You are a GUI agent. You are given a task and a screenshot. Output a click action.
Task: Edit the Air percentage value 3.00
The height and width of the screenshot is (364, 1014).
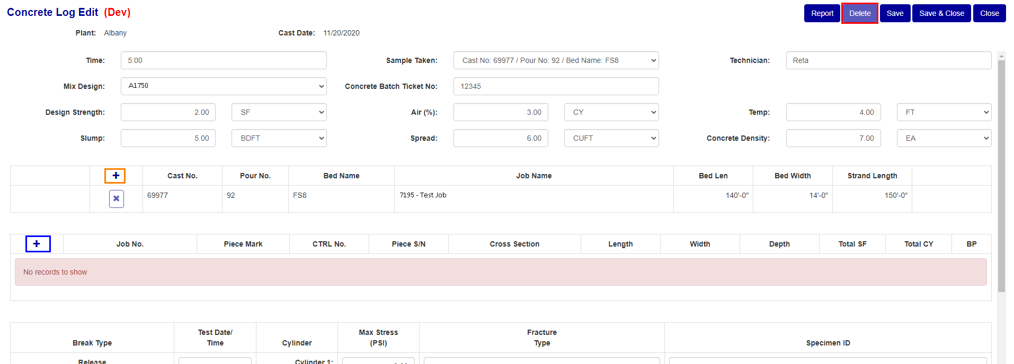pos(501,112)
